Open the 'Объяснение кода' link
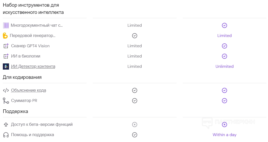Viewport: 268px width, 142px height. [29, 90]
